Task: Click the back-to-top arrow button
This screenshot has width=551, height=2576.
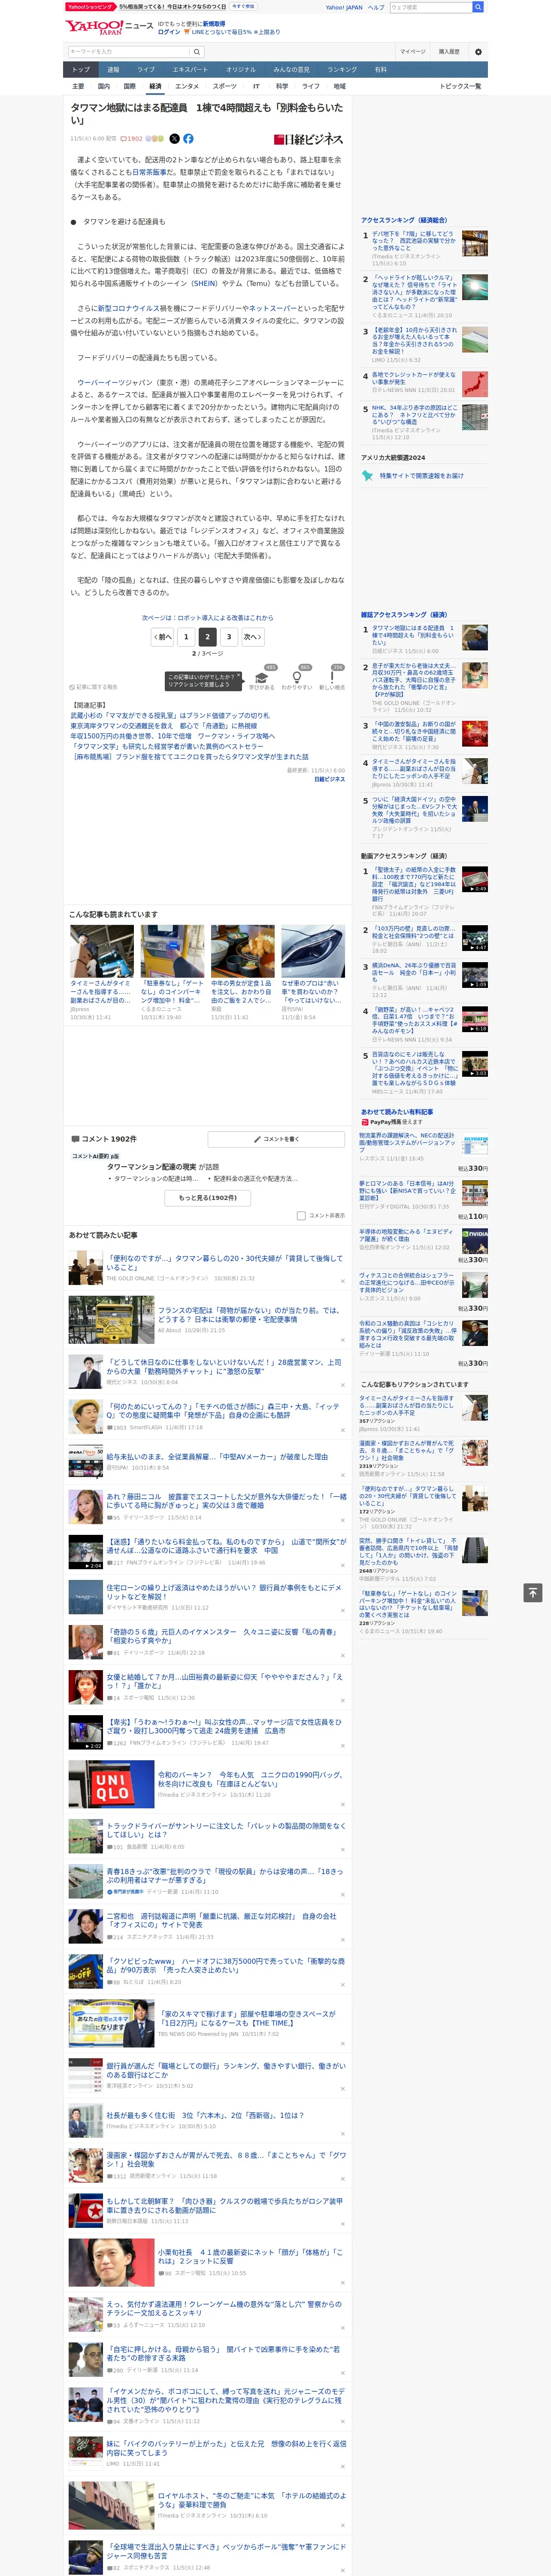Action: (x=533, y=1593)
